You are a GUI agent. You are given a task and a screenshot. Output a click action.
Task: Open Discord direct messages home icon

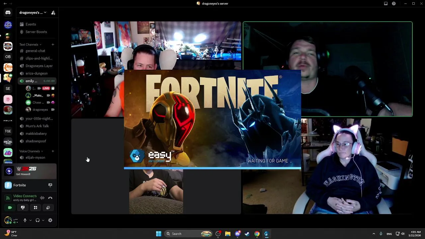coord(8,13)
